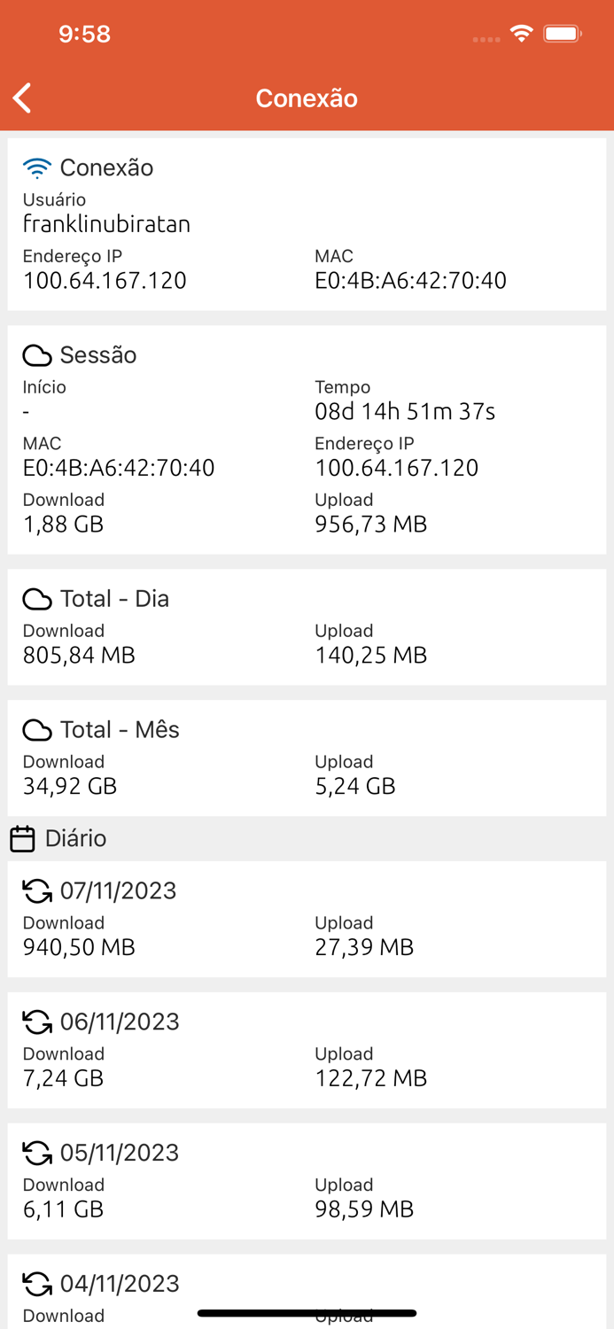The height and width of the screenshot is (1329, 614).
Task: Tap the Total - Mês download value 34,92 GB
Action: [x=70, y=786]
